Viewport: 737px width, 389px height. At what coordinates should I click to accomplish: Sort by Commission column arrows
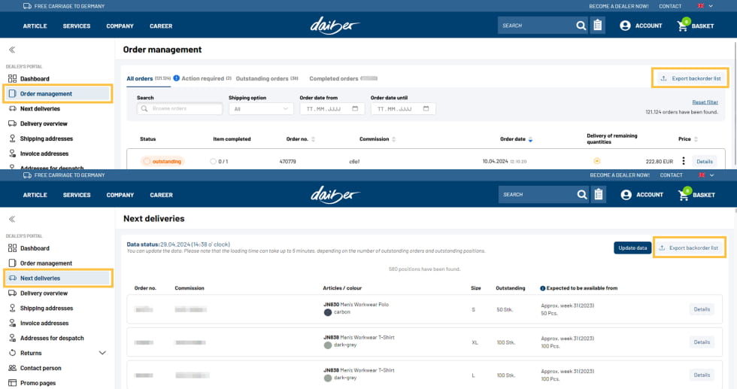[x=394, y=139]
